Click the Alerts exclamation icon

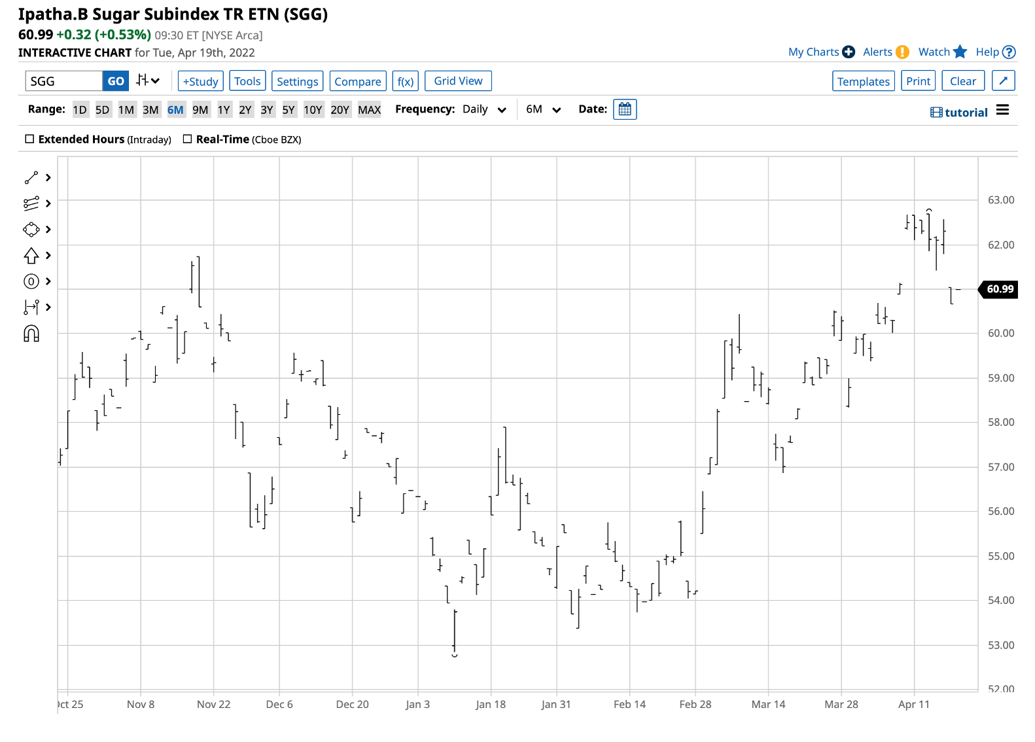(x=902, y=52)
